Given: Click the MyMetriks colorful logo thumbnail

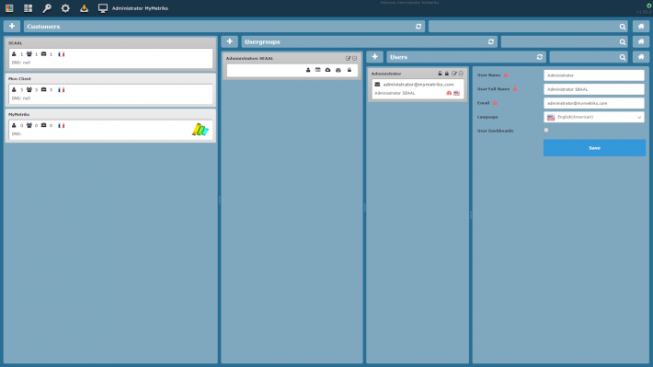Looking at the screenshot, I should pyautogui.click(x=200, y=130).
